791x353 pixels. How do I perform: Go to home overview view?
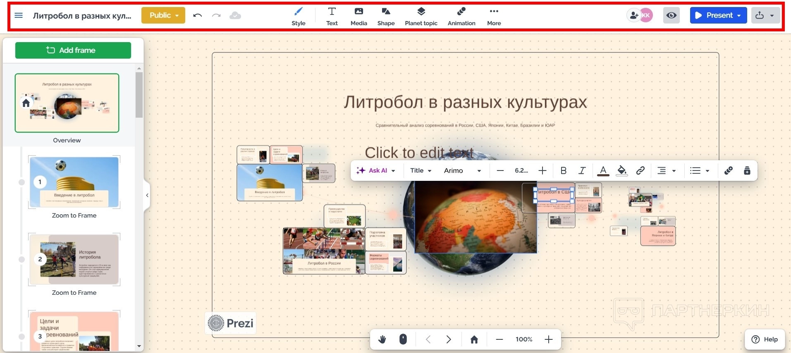pos(474,339)
